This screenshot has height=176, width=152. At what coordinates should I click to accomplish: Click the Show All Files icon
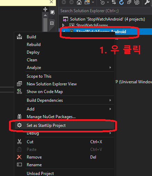click(137, 2)
